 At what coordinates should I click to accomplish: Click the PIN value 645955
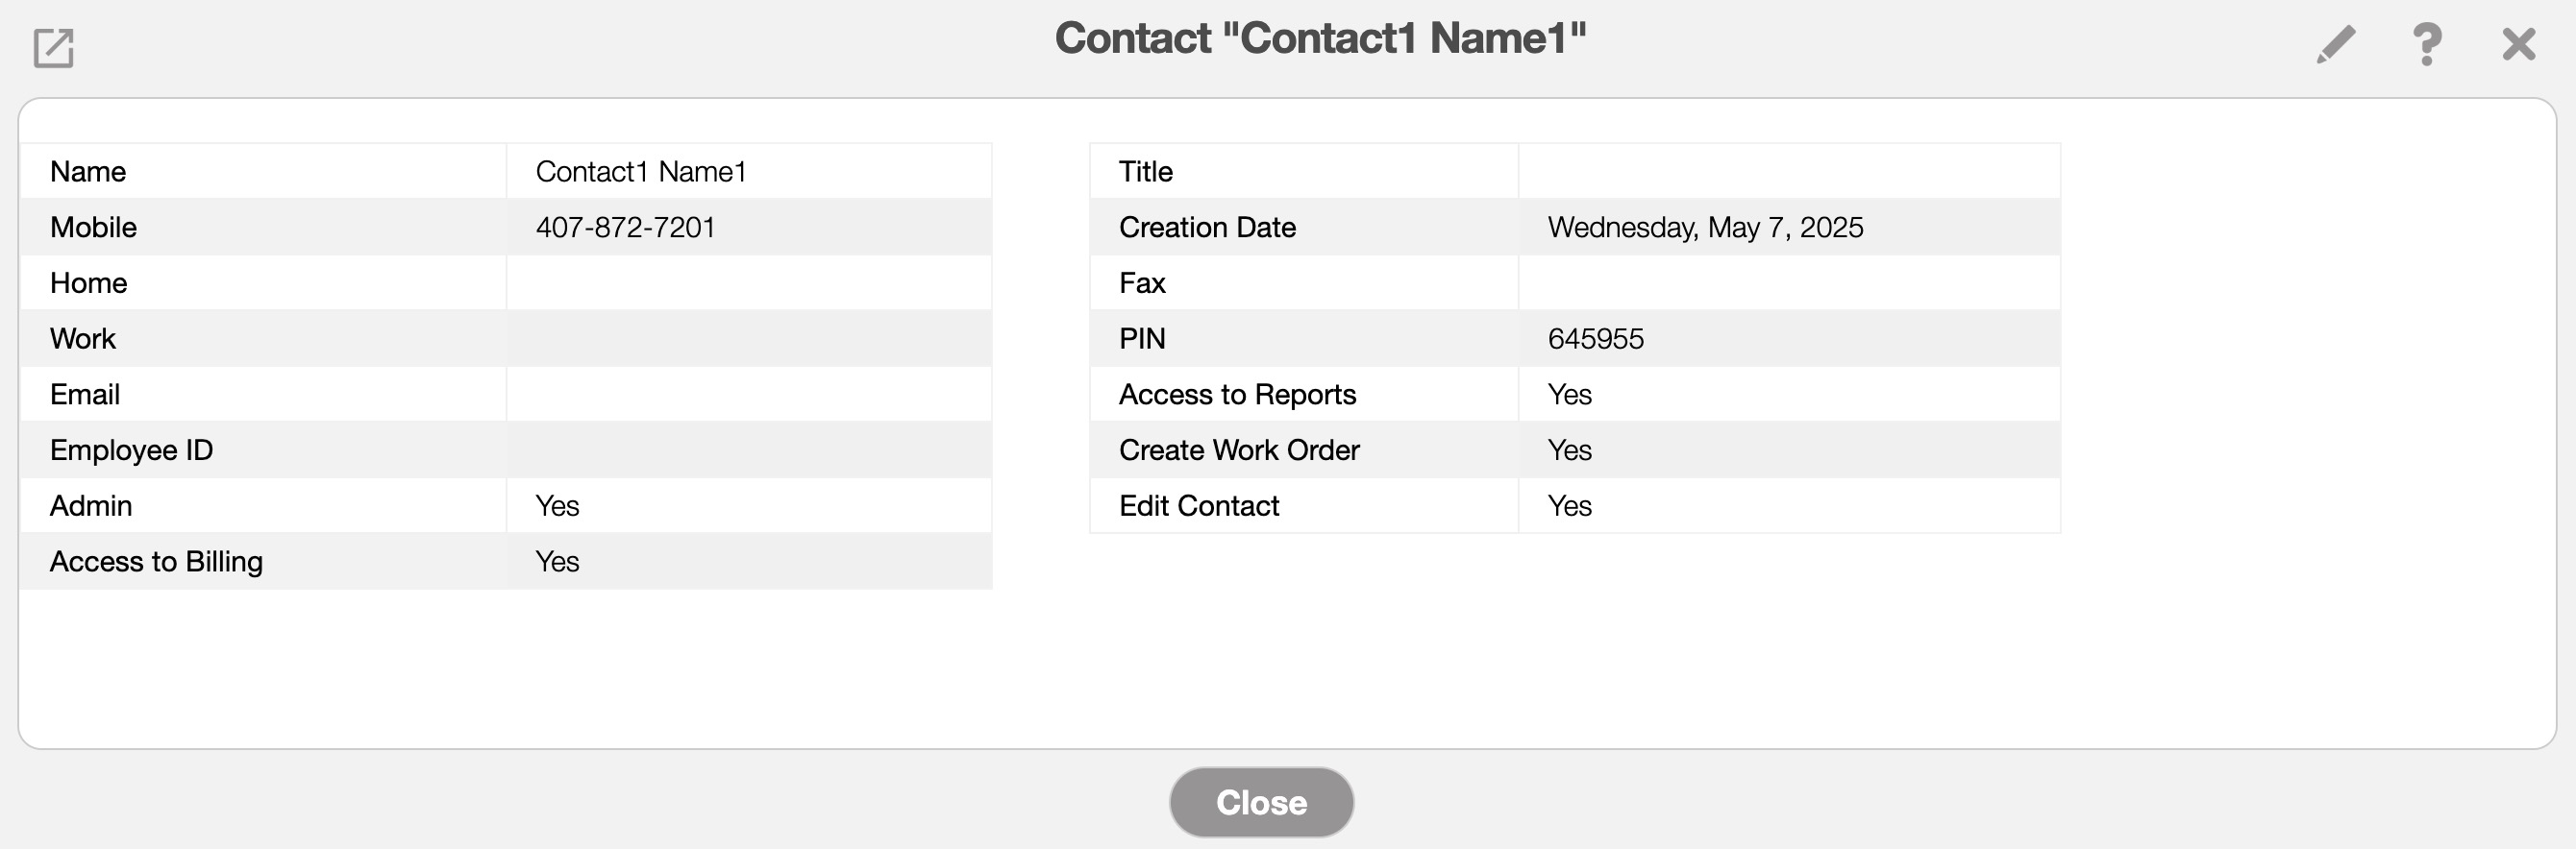tap(1595, 340)
